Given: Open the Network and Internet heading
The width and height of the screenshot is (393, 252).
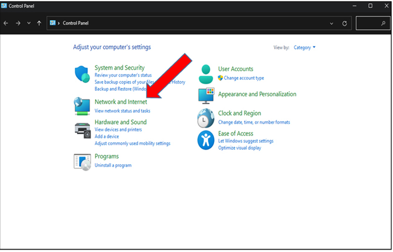Looking at the screenshot, I should click(121, 102).
